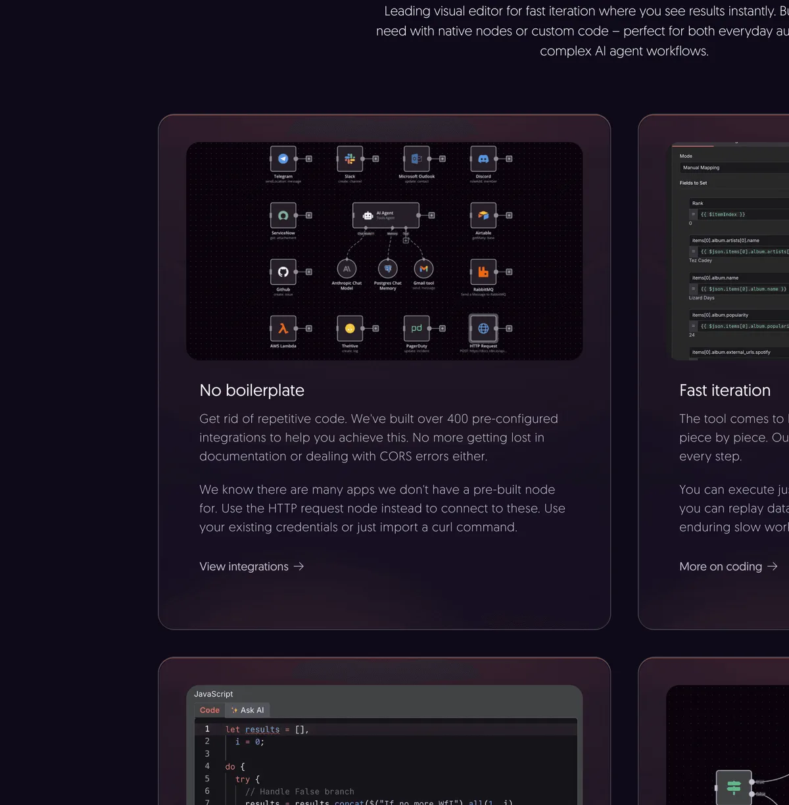
Task: Click the 'Fields to Set' label
Action: pos(694,183)
